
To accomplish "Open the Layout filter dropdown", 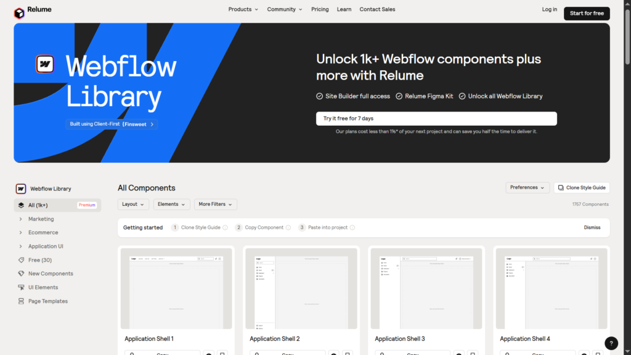I will (133, 204).
